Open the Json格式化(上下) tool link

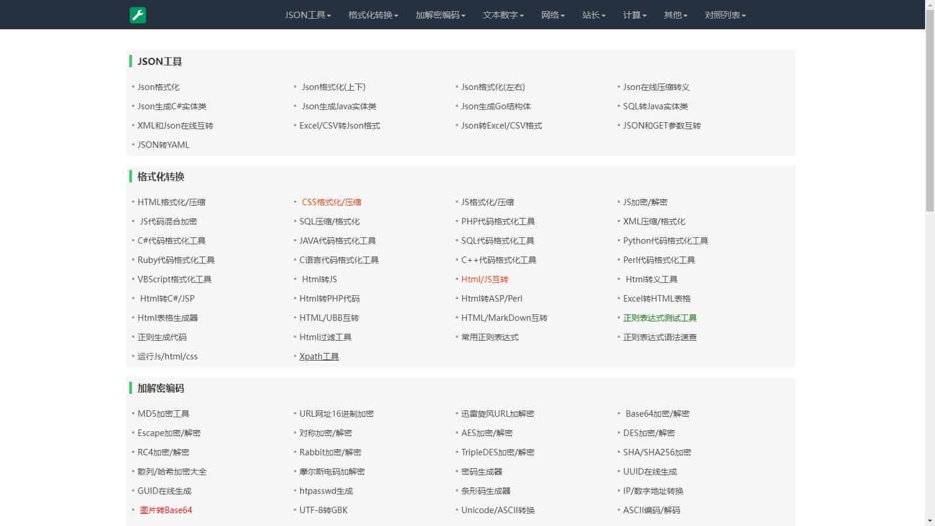point(333,87)
